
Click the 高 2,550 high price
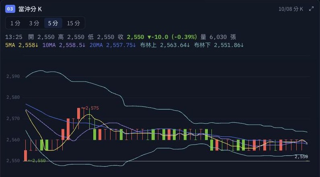pos(71,37)
